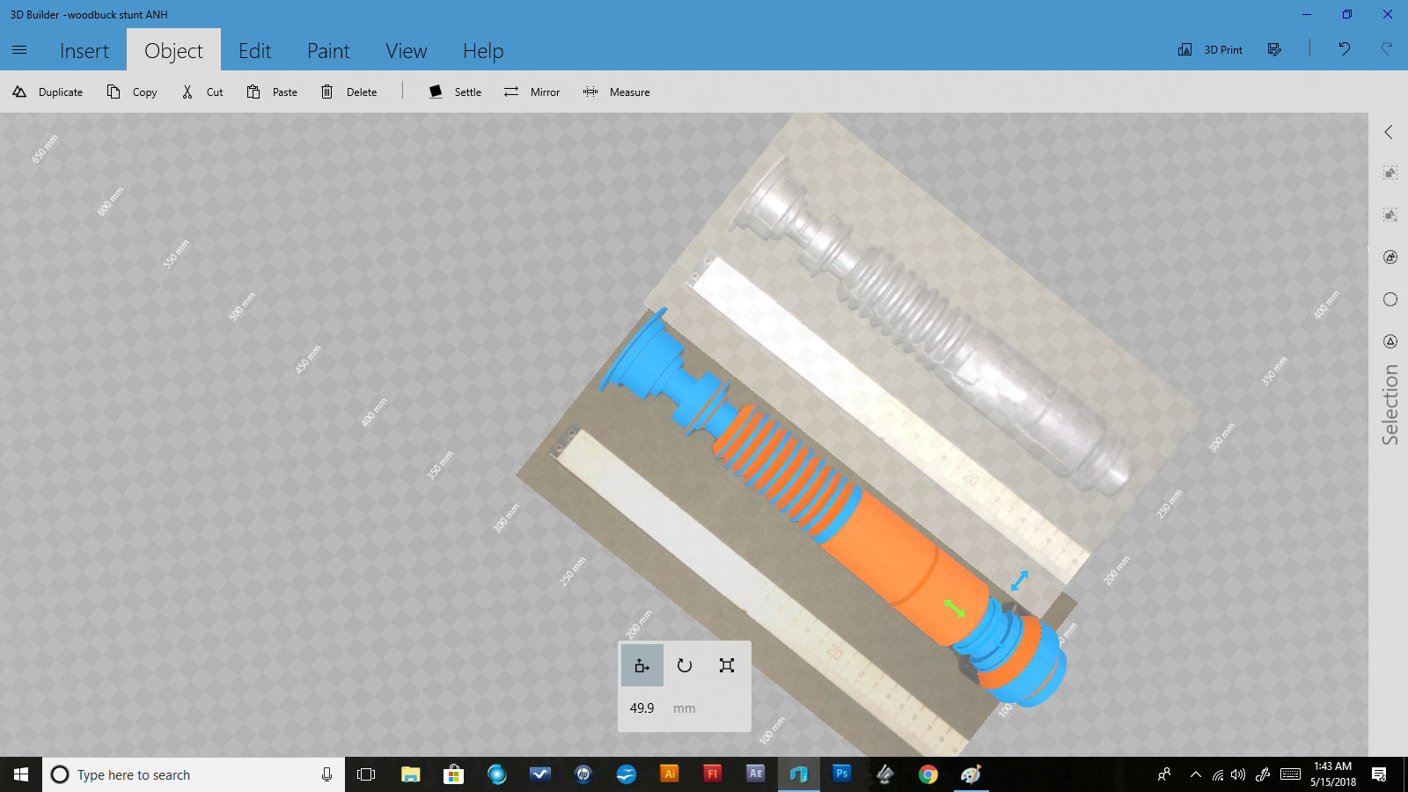
Task: Select the Rotate mode icon
Action: click(685, 665)
